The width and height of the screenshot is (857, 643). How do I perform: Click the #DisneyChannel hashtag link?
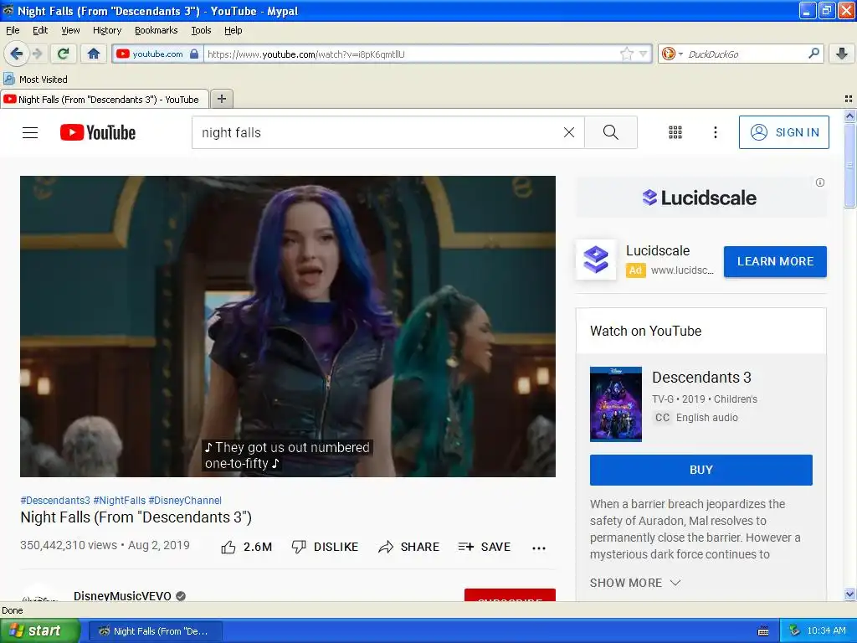[185, 501]
